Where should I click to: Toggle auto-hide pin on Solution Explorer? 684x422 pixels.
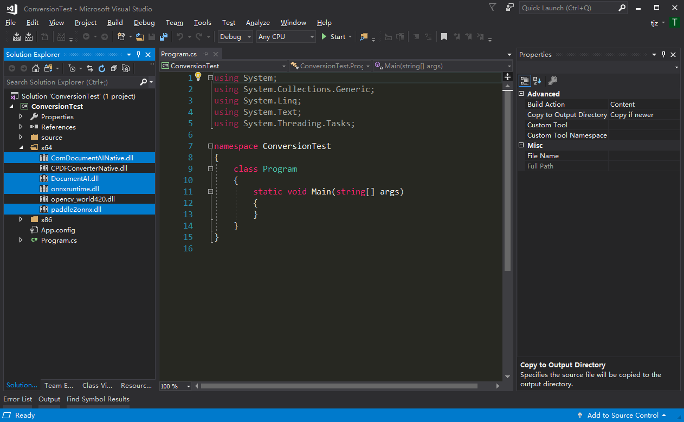[138, 55]
